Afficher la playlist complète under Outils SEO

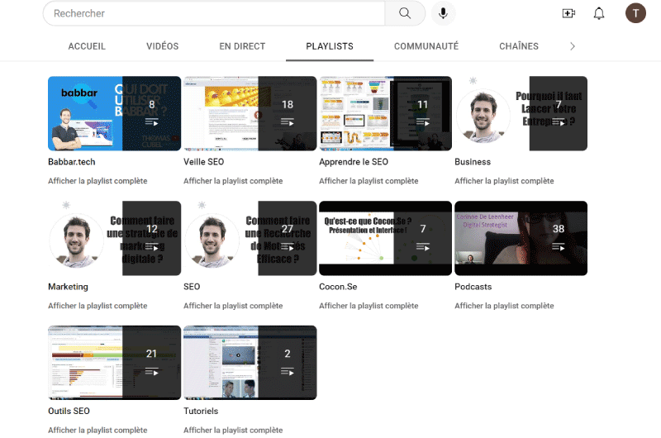click(x=97, y=430)
